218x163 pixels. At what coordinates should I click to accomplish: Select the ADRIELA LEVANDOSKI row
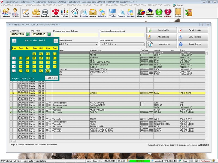click(107, 62)
